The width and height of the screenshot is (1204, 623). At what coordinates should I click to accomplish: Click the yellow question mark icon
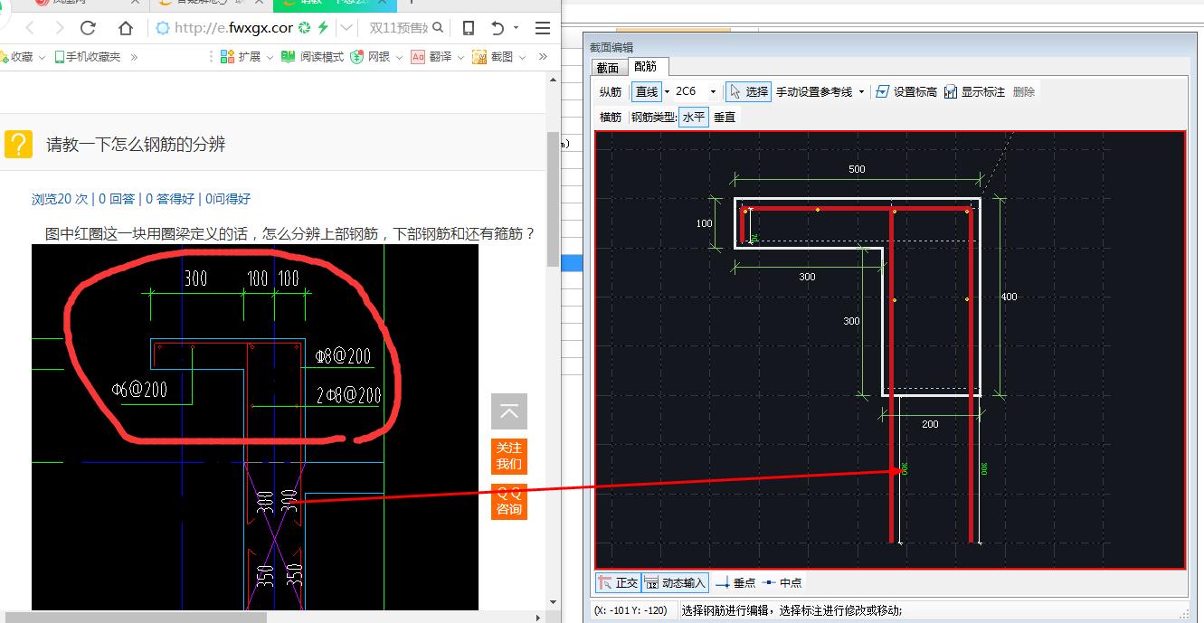coord(18,144)
